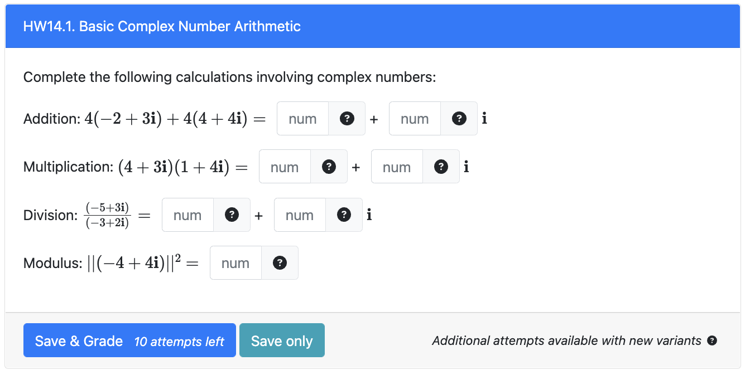
Task: Click the division real part answer box
Action: [x=187, y=215]
